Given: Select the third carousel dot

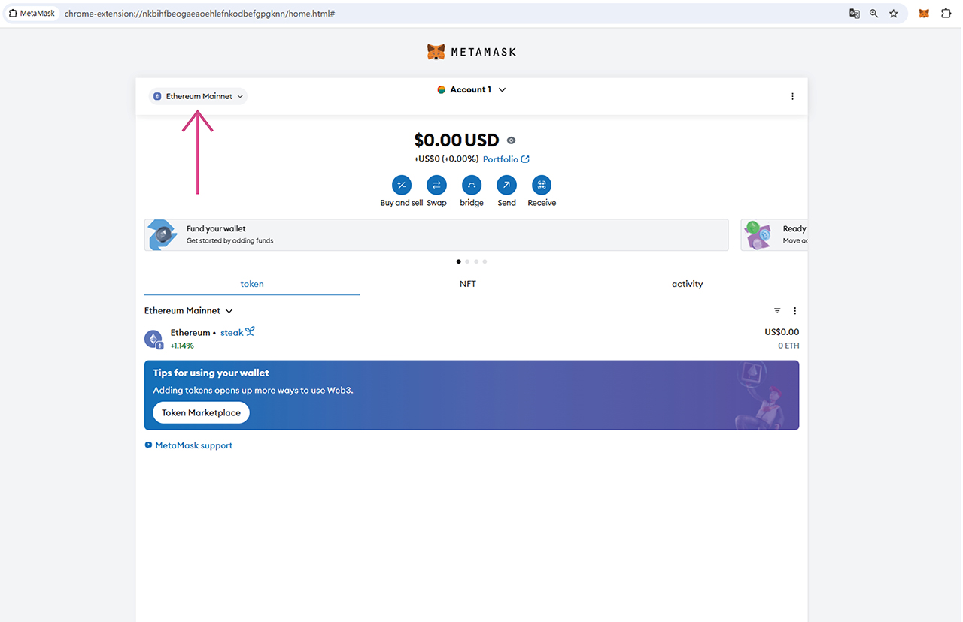Looking at the screenshot, I should [475, 261].
